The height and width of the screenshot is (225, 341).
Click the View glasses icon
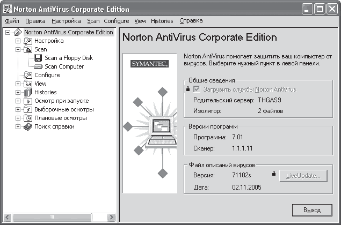(x=28, y=84)
